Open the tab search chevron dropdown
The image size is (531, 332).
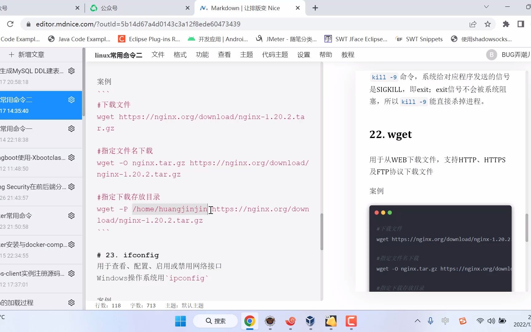coord(486,6)
